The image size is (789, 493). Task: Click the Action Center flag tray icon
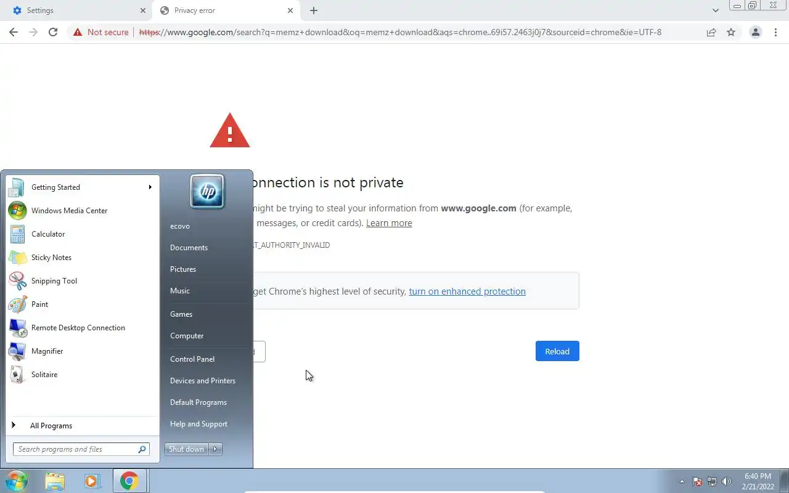tap(697, 481)
